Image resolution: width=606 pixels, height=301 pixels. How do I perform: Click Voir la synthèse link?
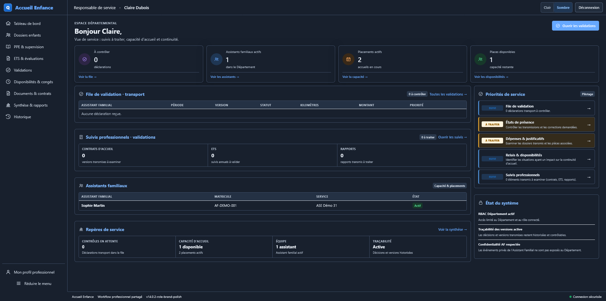click(452, 229)
